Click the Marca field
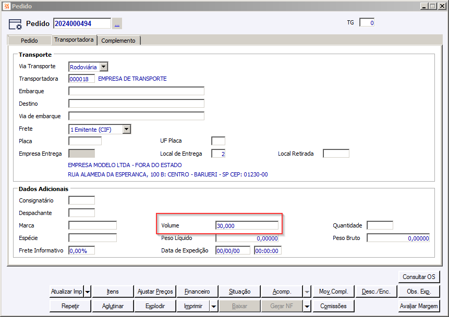The image size is (449, 317). 92,225
